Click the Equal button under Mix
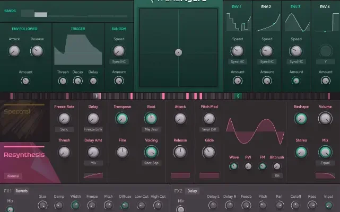The height and width of the screenshot is (212, 340). click(325, 163)
